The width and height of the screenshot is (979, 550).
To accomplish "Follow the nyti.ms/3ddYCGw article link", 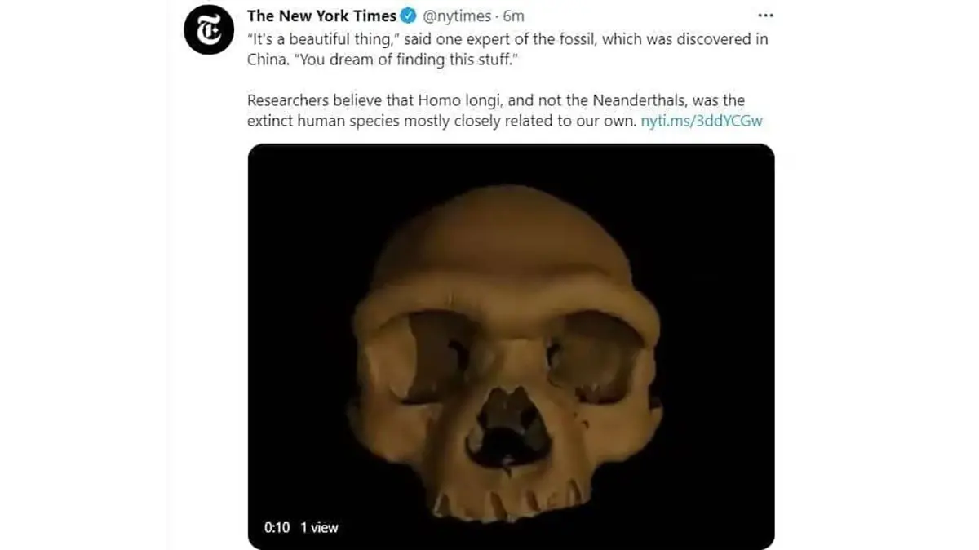I will (x=702, y=121).
